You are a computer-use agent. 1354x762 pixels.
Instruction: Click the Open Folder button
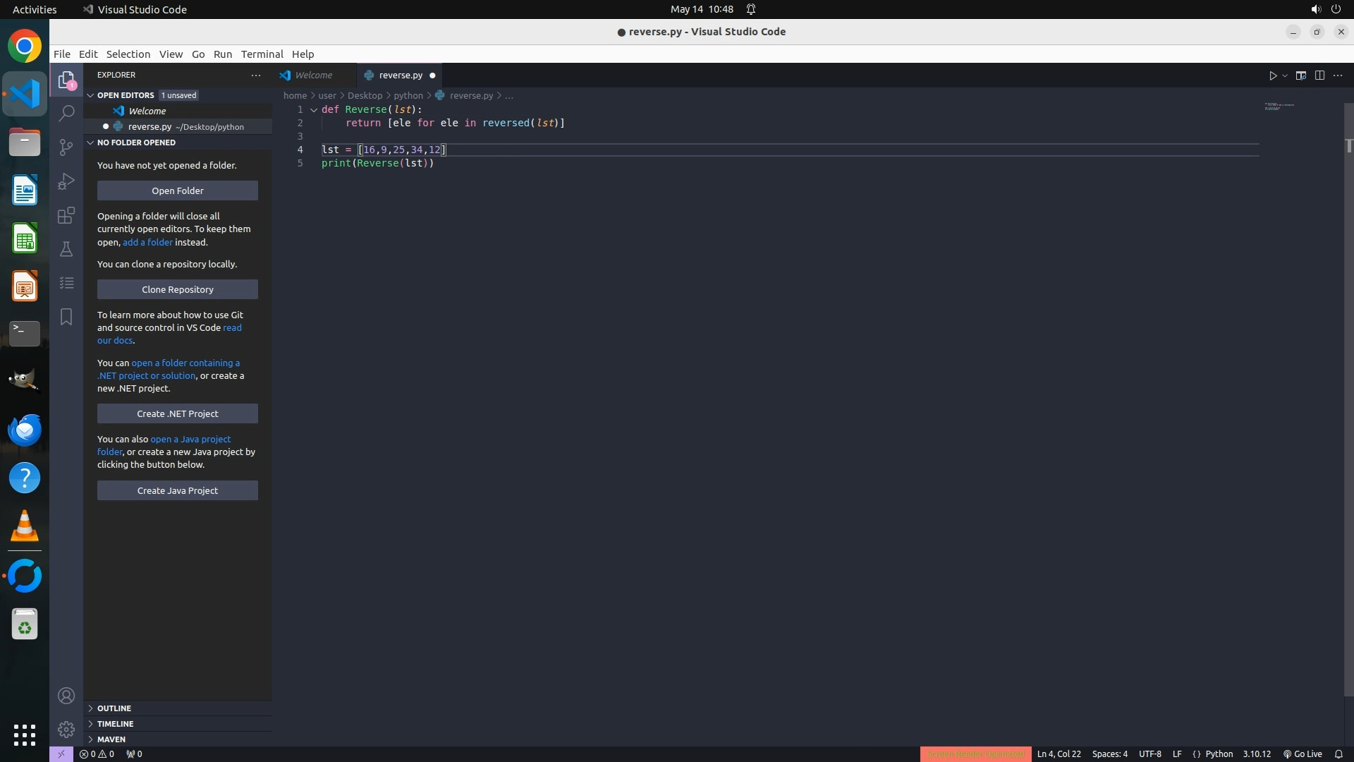click(x=178, y=190)
